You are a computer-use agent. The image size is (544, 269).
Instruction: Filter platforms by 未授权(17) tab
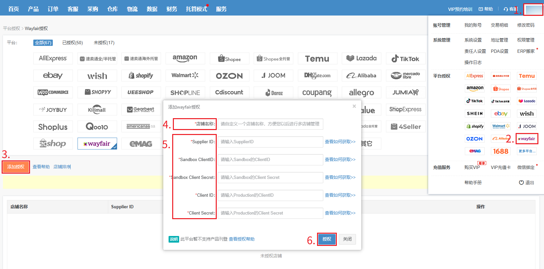pos(104,43)
